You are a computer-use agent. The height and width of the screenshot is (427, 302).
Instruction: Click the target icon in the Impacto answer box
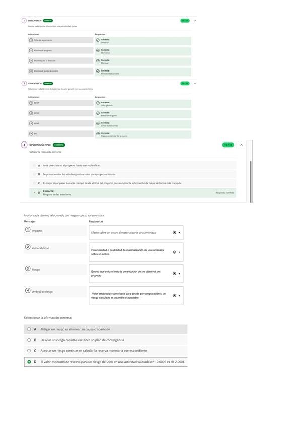[x=174, y=233]
